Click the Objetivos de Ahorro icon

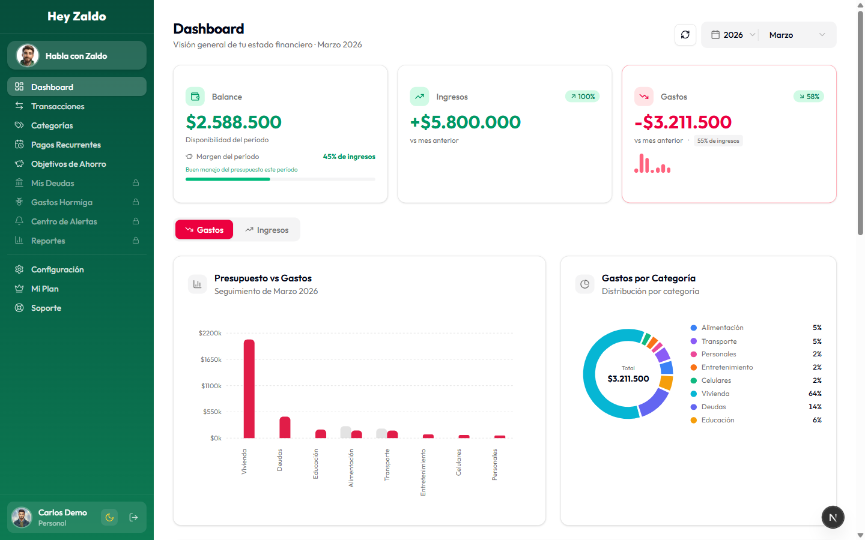coord(19,163)
